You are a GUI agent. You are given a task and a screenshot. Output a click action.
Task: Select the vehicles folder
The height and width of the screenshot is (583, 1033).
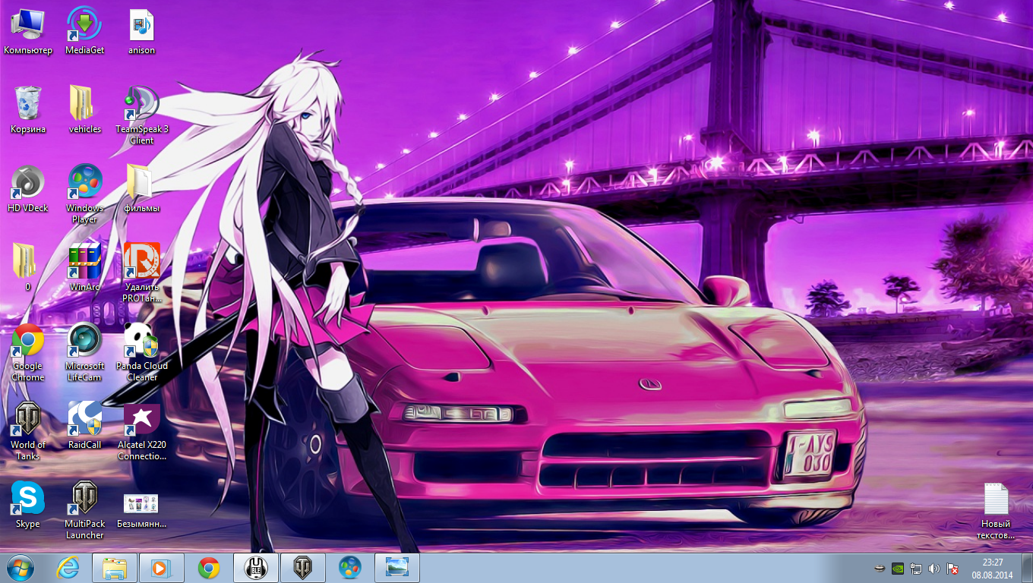pyautogui.click(x=85, y=109)
